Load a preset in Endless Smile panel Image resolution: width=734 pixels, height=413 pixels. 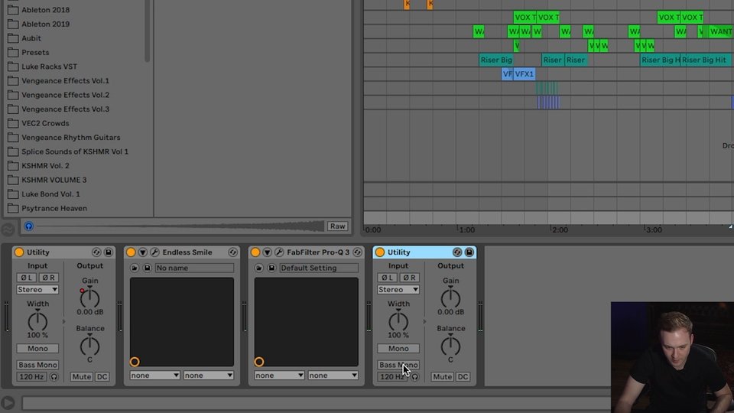(x=135, y=268)
